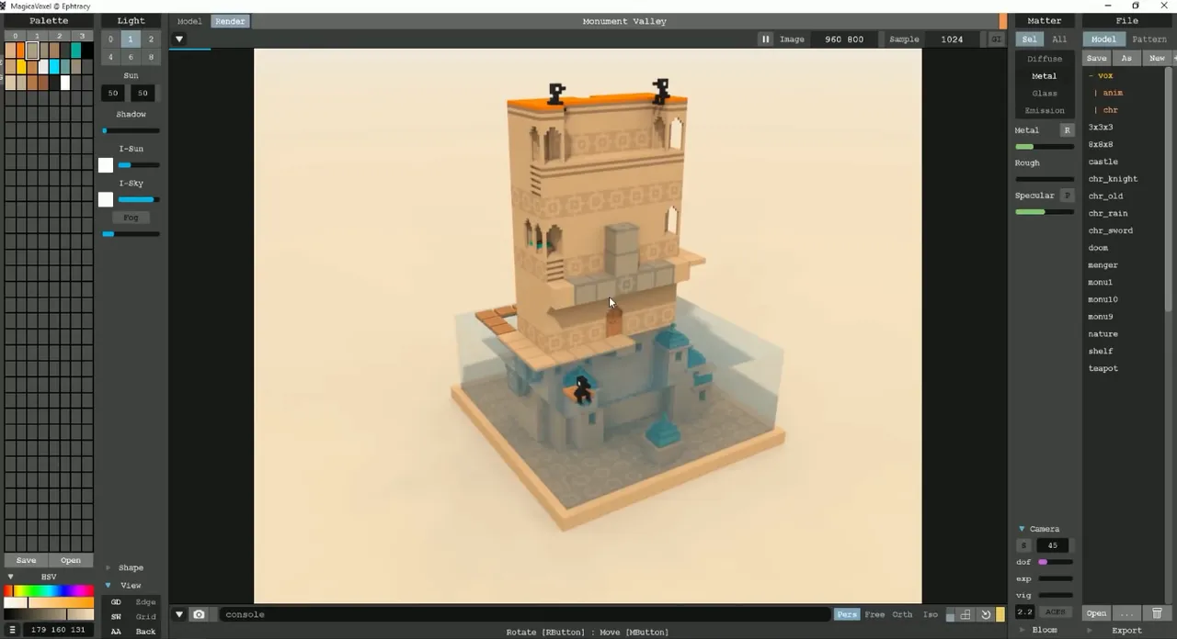The width and height of the screenshot is (1177, 639).
Task: Click the console input field
Action: [524, 614]
